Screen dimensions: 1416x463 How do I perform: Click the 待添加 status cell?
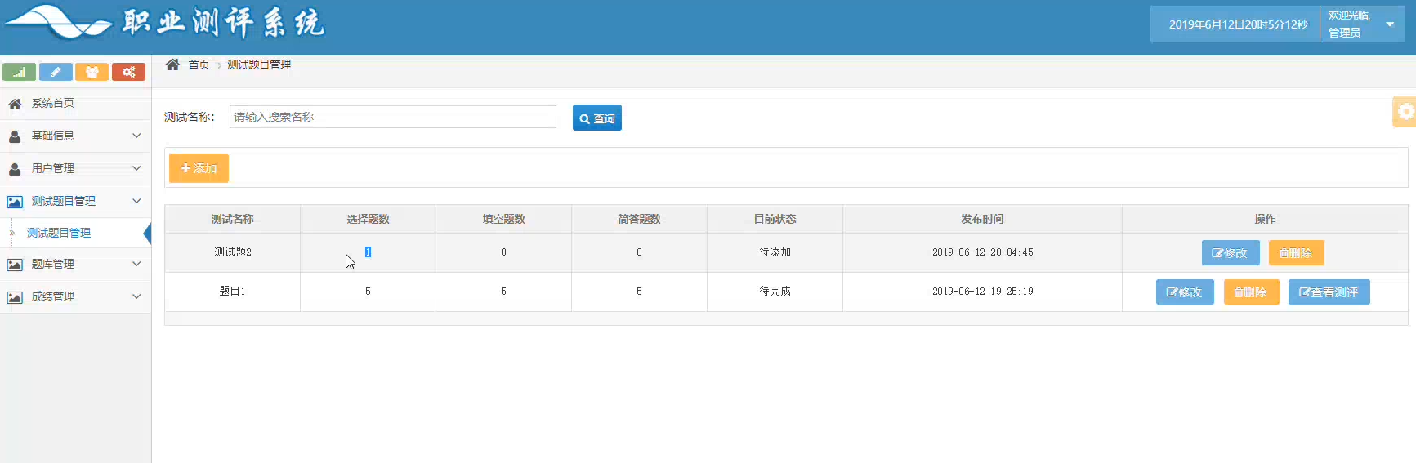pyautogui.click(x=775, y=252)
